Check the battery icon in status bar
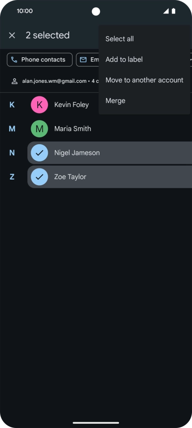 click(173, 11)
